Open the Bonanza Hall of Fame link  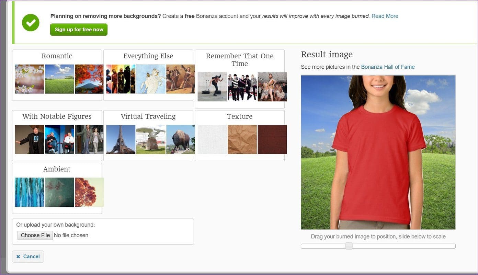388,67
